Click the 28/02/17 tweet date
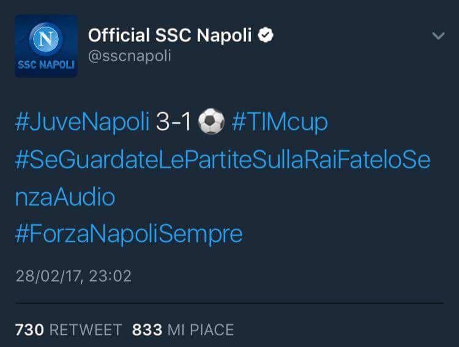Image resolution: width=459 pixels, height=347 pixels. tap(51, 276)
